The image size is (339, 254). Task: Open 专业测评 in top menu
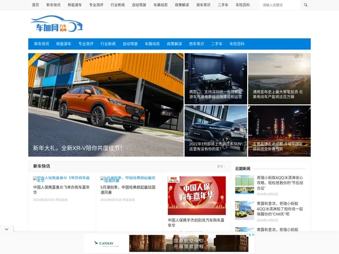[96, 5]
